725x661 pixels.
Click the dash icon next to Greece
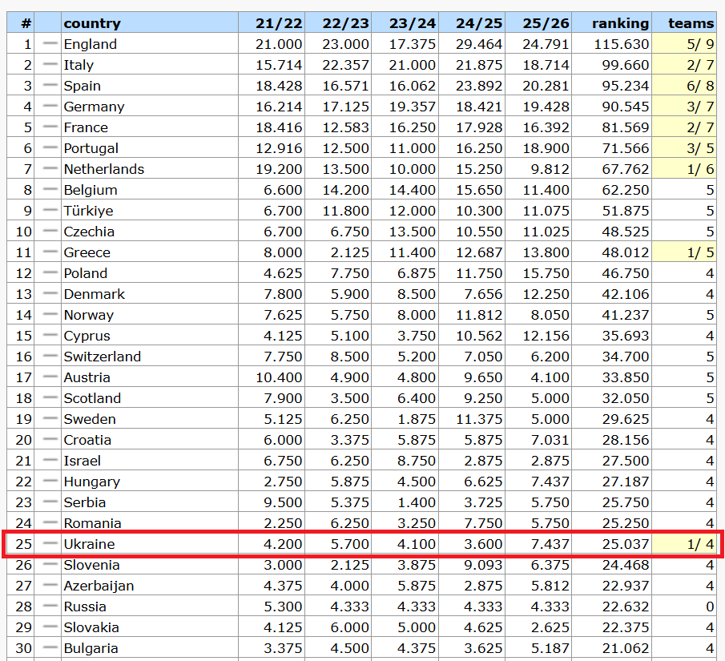(50, 252)
